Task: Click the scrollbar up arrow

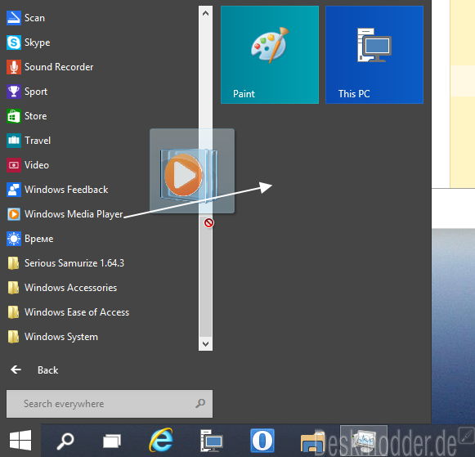Action: (205, 13)
